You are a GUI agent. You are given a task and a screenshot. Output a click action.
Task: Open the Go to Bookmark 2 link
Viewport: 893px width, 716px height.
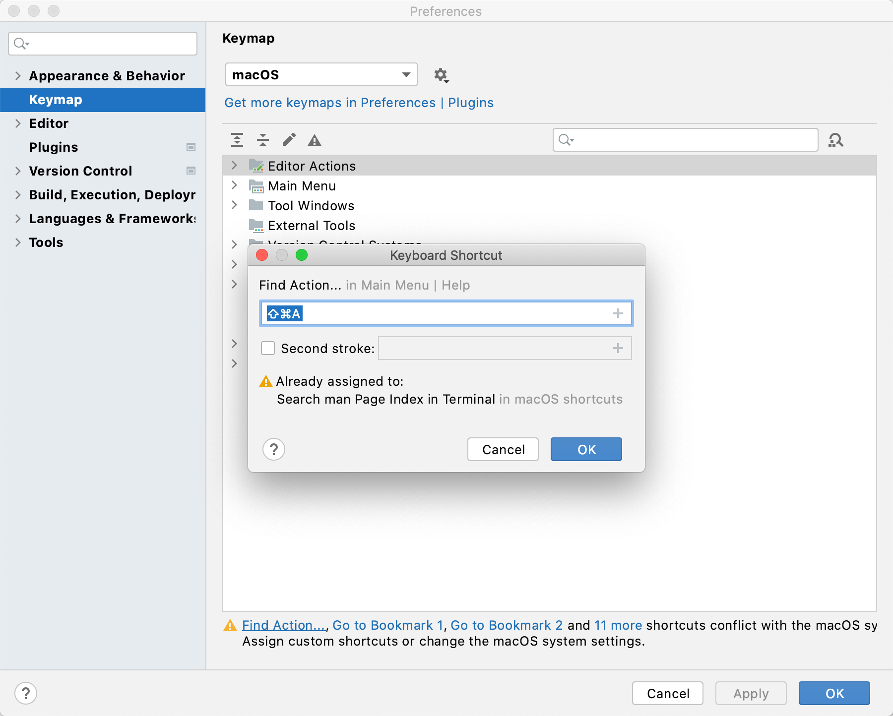(x=507, y=625)
